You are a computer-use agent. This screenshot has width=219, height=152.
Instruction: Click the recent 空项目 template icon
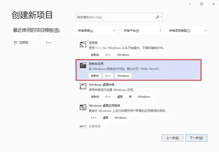tap(16, 42)
